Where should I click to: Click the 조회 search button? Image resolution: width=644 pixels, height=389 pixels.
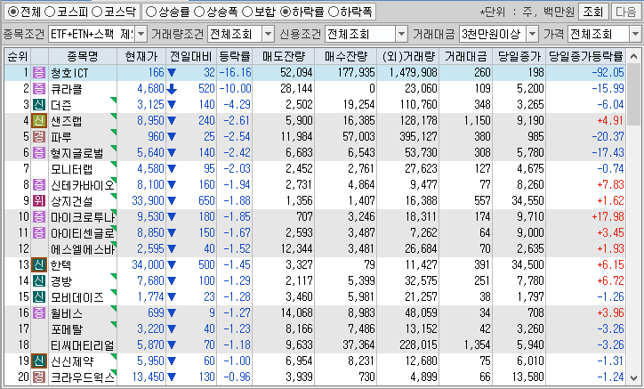(x=593, y=12)
